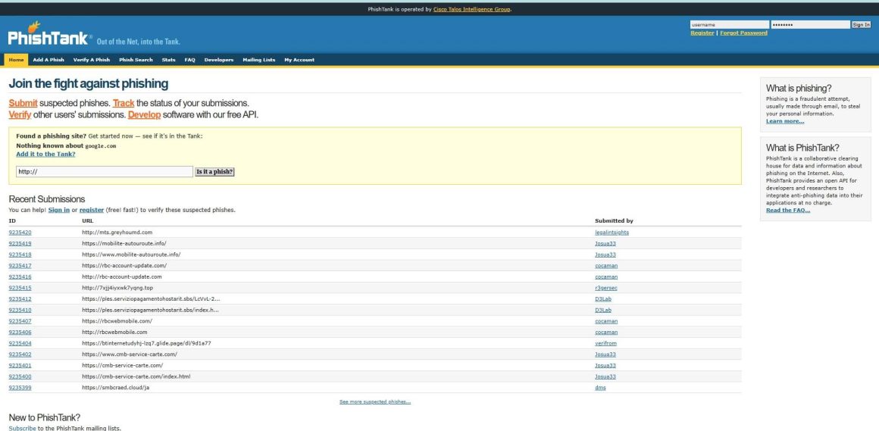Click 'Add it to the Tank?' link
This screenshot has height=431, width=879.
45,154
